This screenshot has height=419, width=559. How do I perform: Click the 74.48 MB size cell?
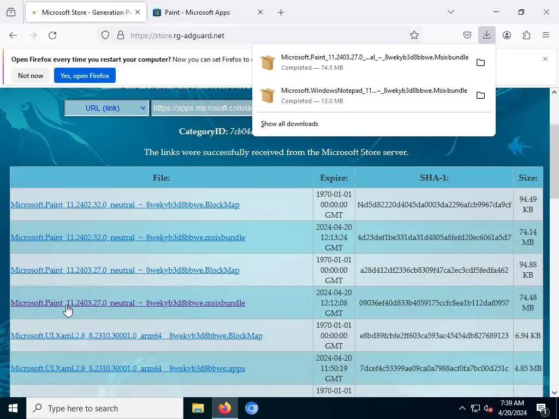pos(528,302)
